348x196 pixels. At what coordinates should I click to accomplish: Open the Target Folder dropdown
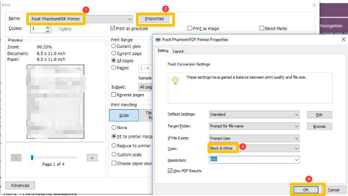[254, 126]
